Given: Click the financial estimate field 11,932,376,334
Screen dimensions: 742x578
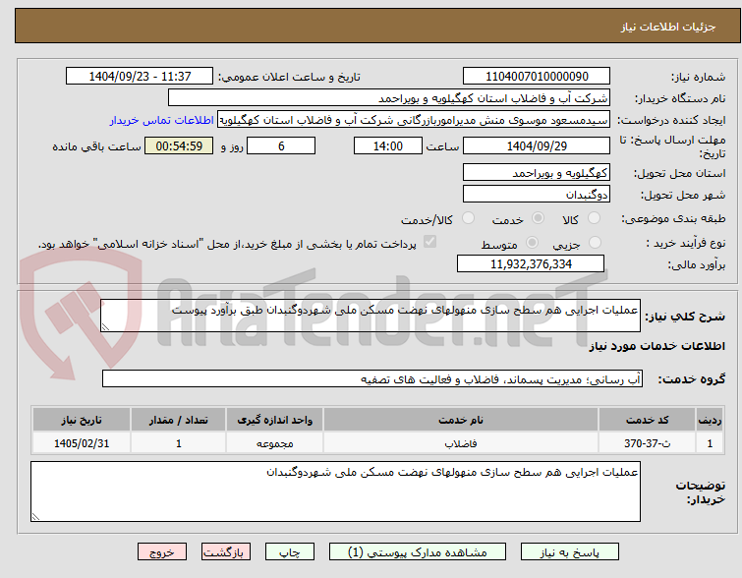Looking at the screenshot, I should pyautogui.click(x=531, y=263).
